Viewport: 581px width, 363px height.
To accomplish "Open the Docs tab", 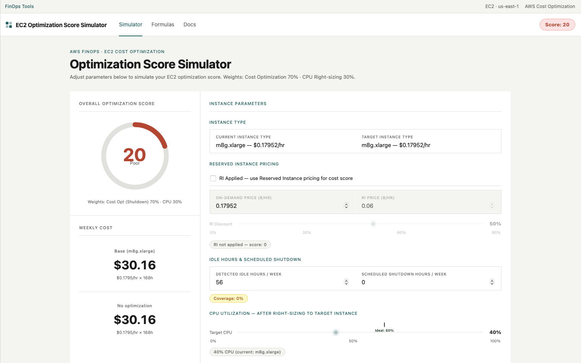I will coord(189,24).
